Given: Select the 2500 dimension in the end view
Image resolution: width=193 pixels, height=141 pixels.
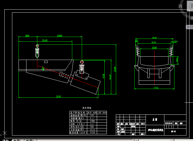Looking at the screenshot, I should pyautogui.click(x=154, y=48).
